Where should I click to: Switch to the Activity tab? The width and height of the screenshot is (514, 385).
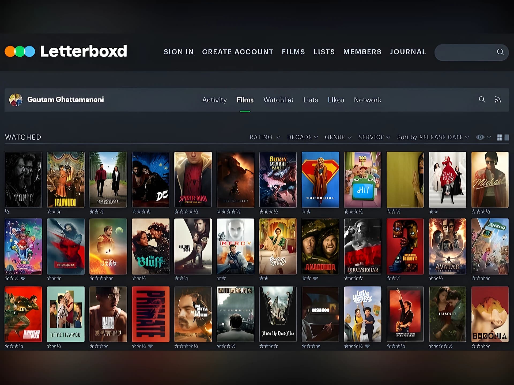[214, 100]
